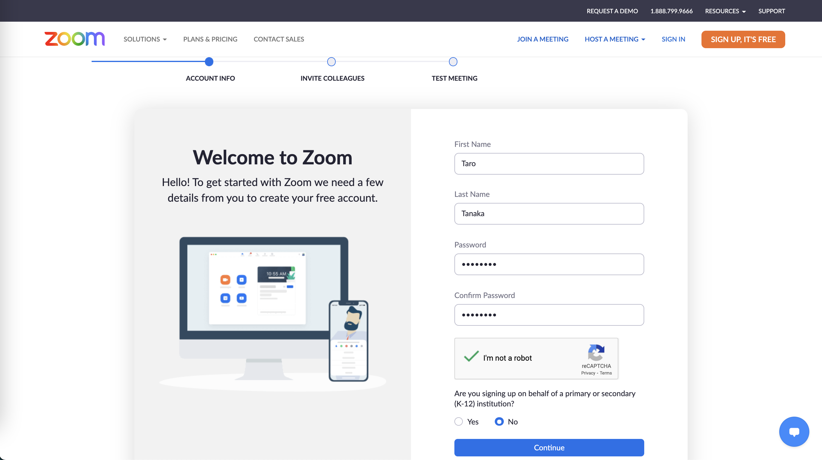Click the Confirm Password input field
The width and height of the screenshot is (822, 460).
coord(549,315)
